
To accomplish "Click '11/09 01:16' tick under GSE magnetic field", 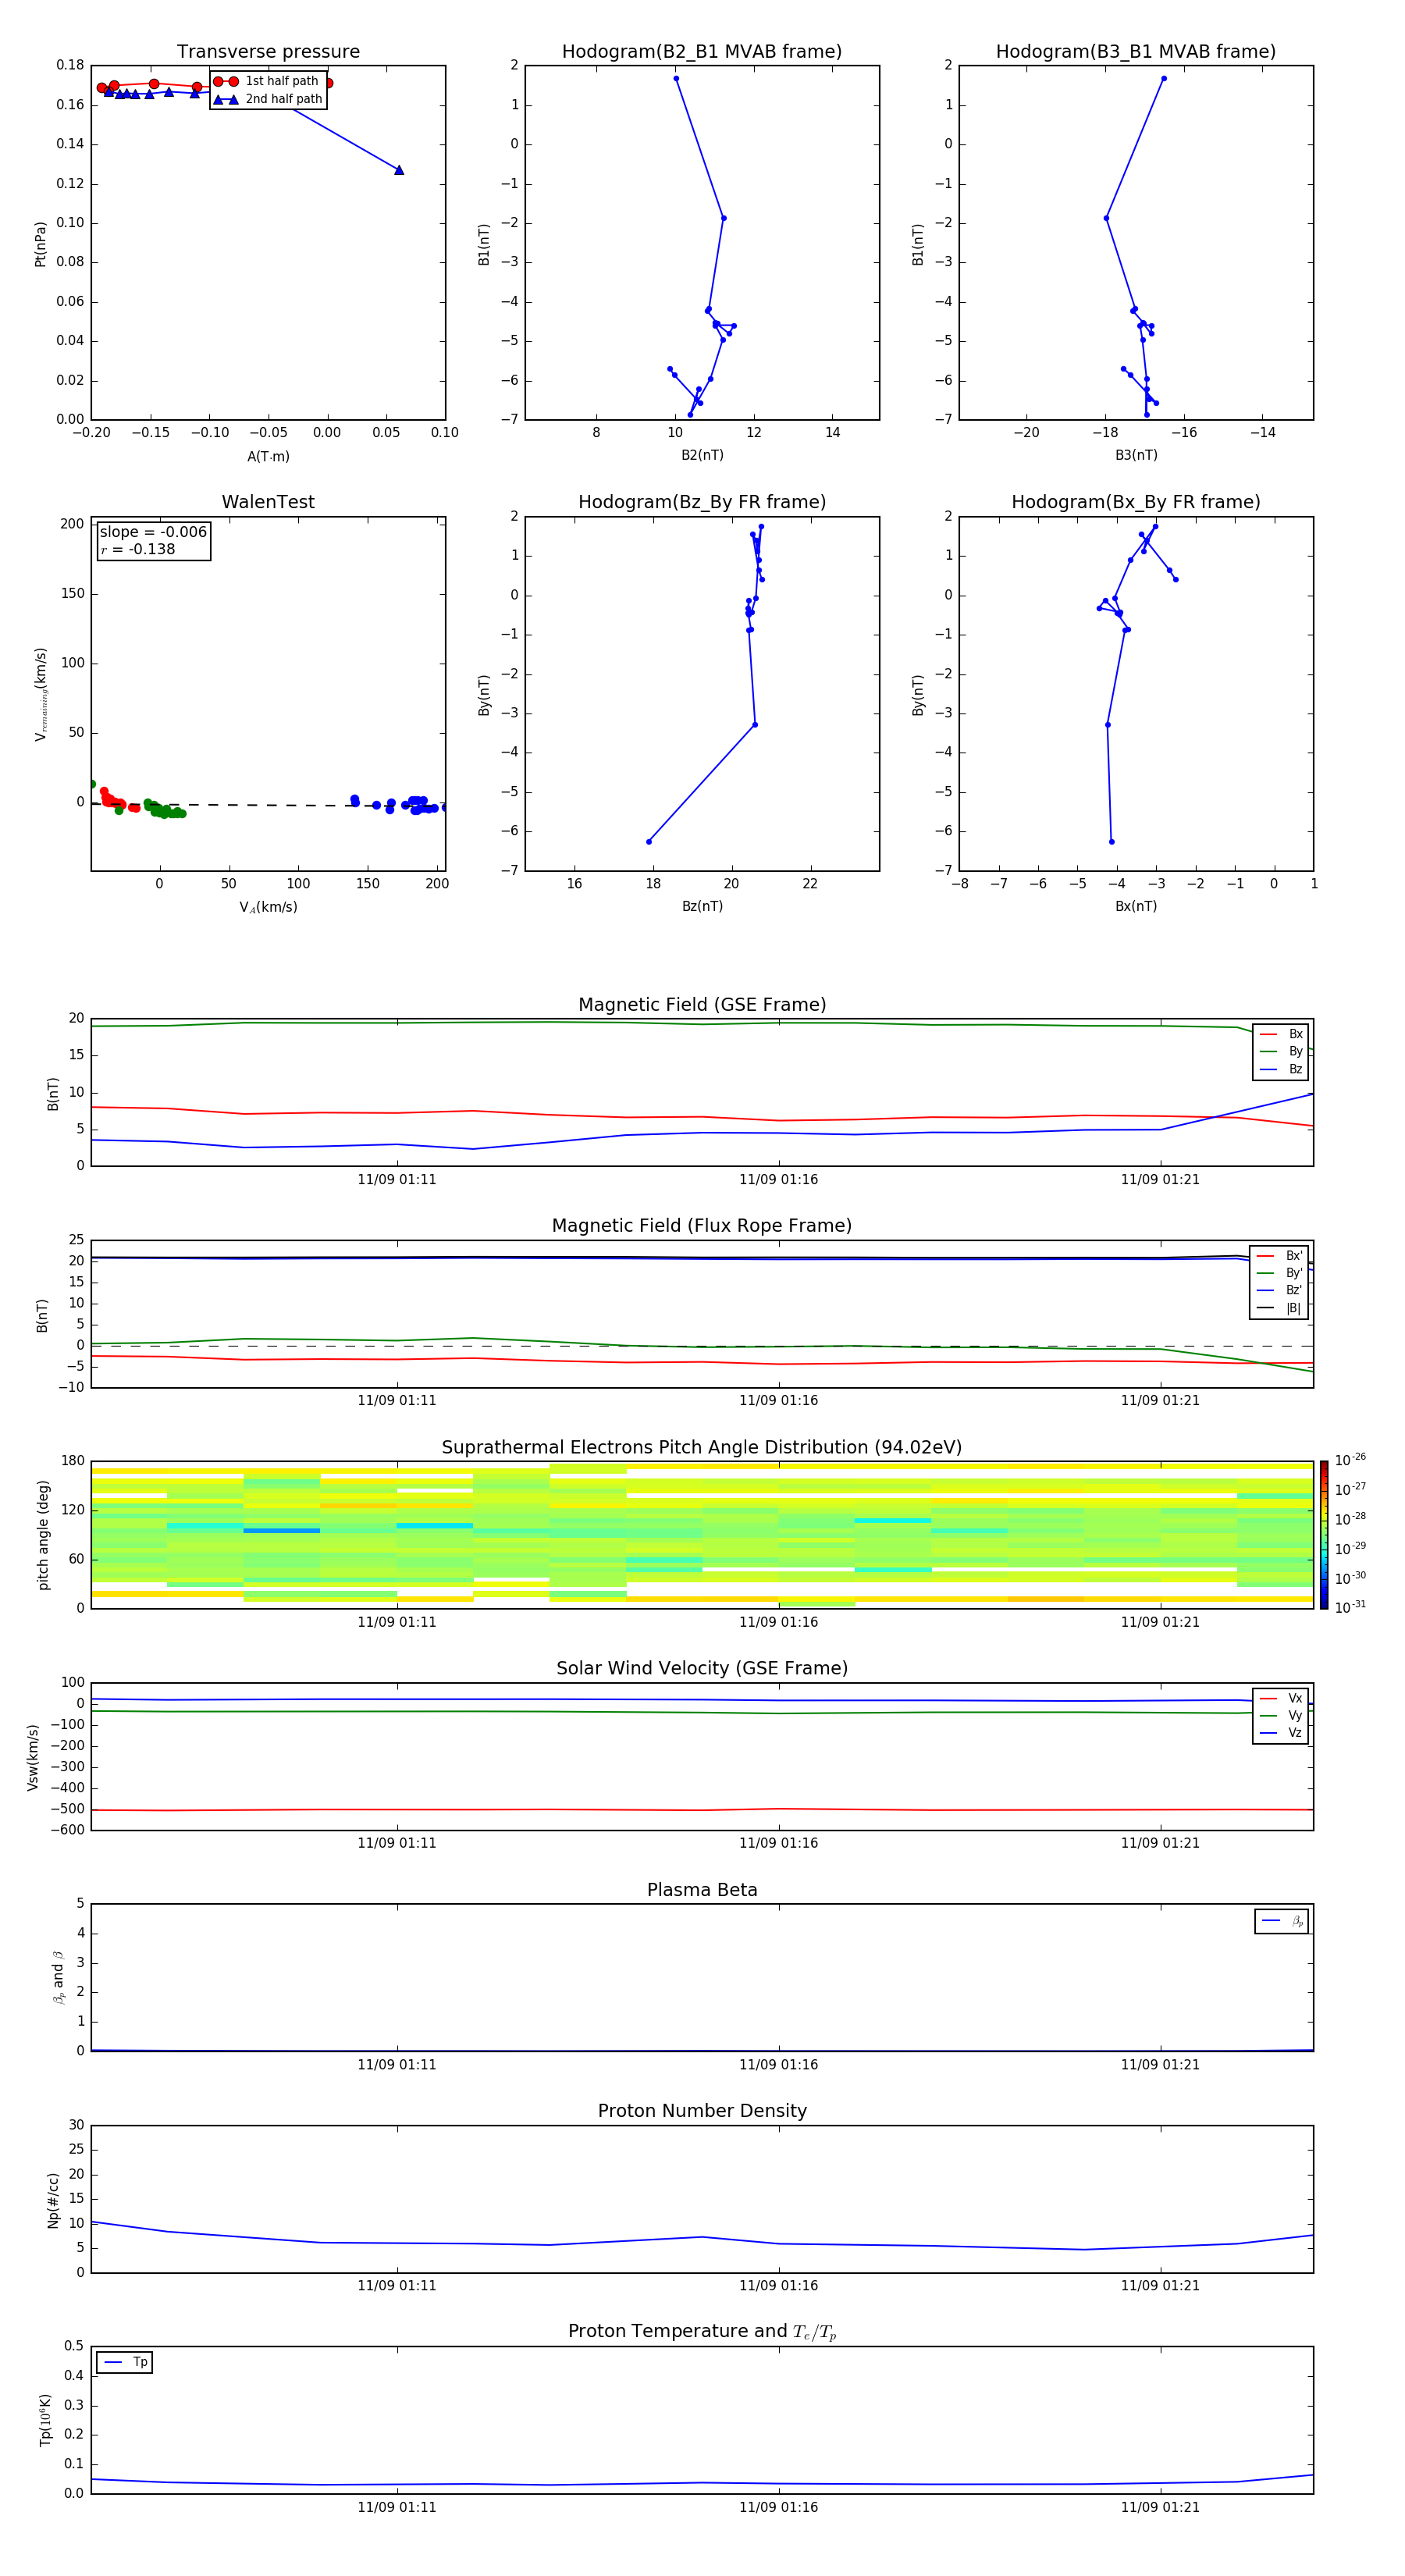I will [x=779, y=1180].
